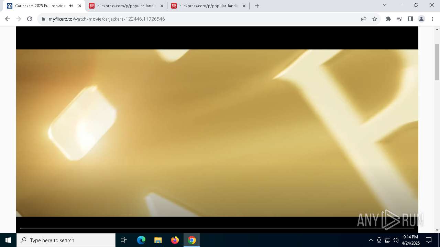Open the notification center
This screenshot has width=440, height=247.
point(429,240)
